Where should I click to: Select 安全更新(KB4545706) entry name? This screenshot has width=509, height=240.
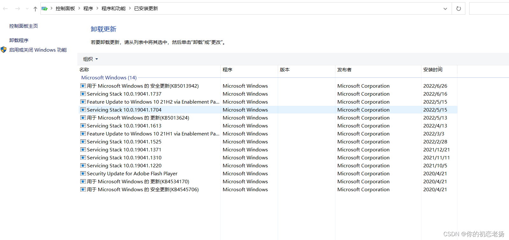point(143,190)
